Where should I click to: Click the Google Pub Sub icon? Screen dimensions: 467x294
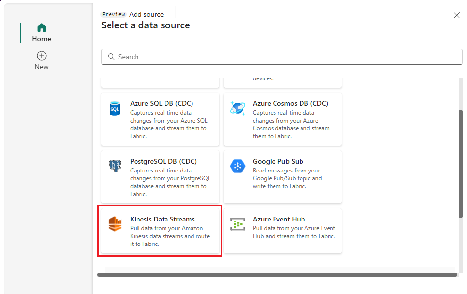pyautogui.click(x=237, y=166)
